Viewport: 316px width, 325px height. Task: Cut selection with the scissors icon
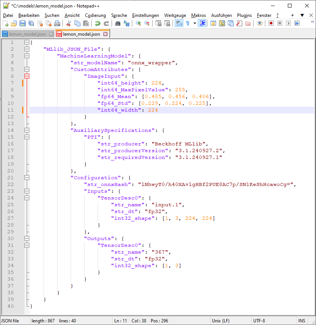click(x=69, y=23)
